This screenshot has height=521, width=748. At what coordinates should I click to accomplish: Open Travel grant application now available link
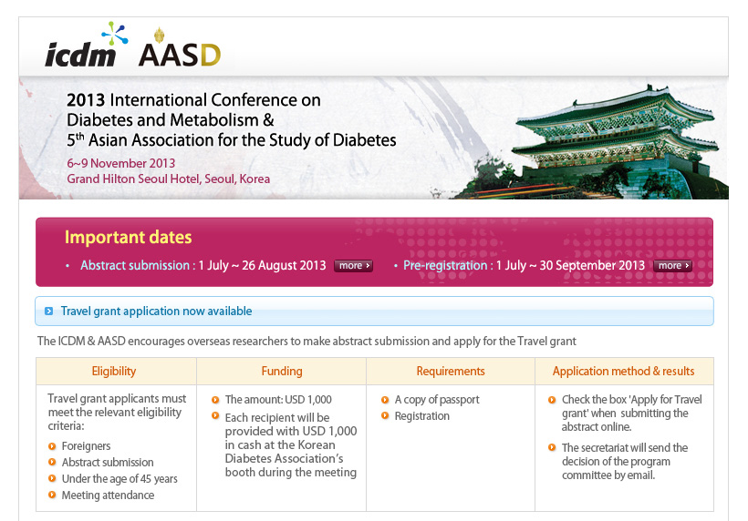[156, 312]
